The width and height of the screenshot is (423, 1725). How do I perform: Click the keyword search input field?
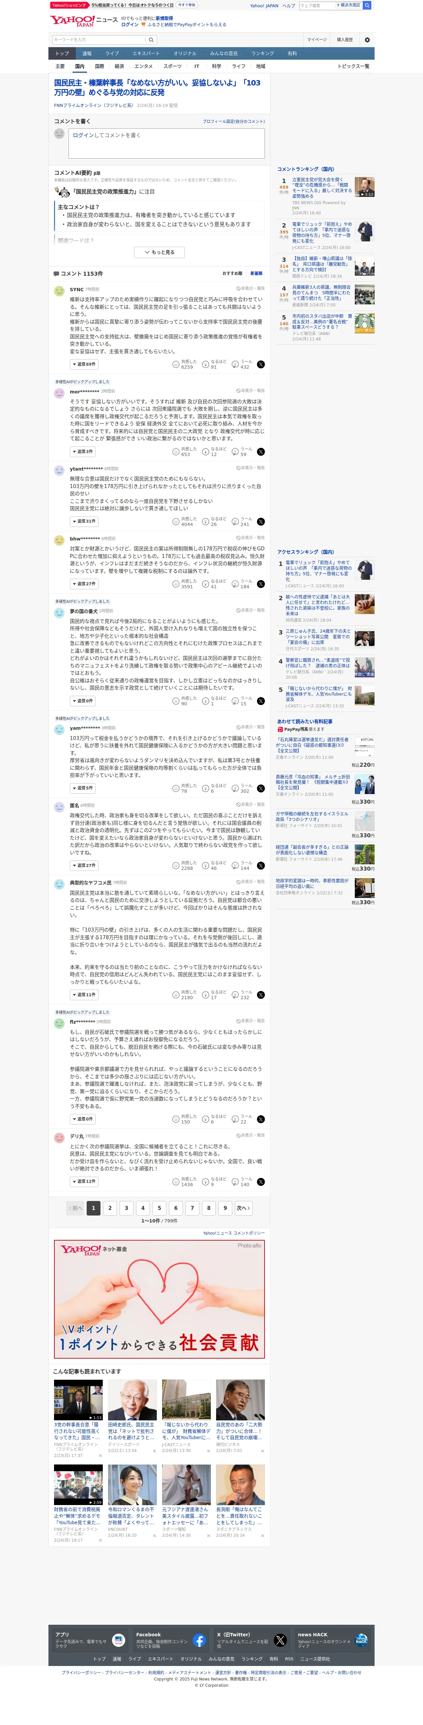[x=99, y=40]
